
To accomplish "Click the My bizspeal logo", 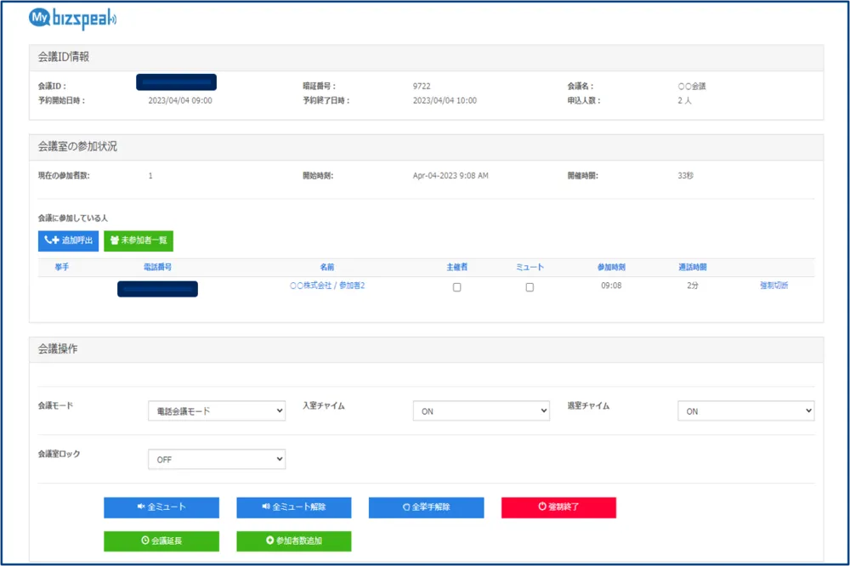I will pos(73,19).
